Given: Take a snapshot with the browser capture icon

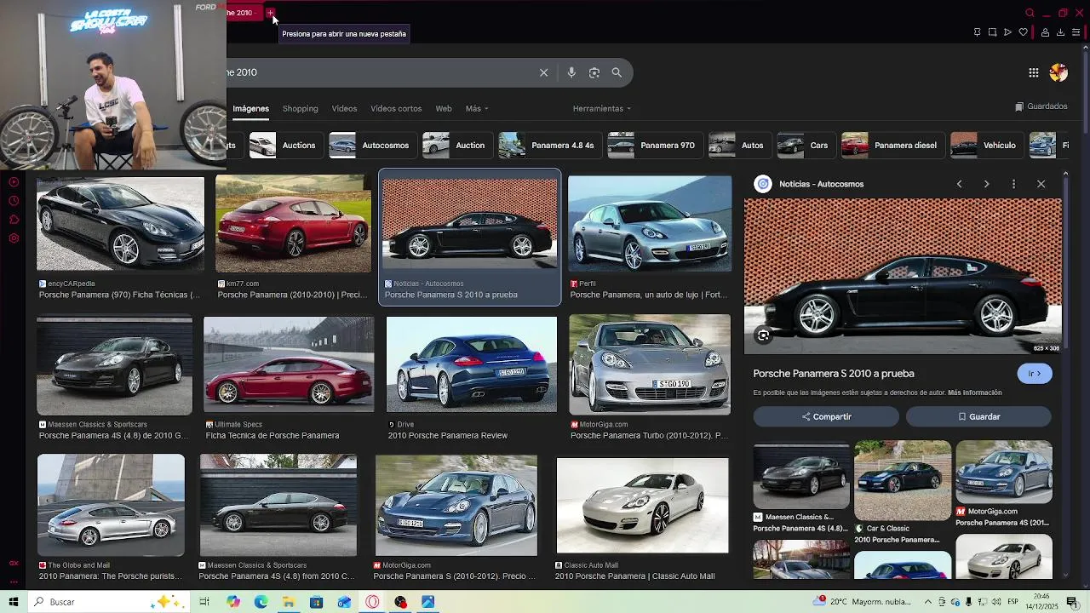Looking at the screenshot, I should point(992,32).
